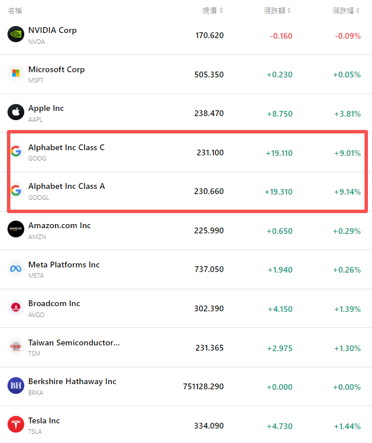Open the Alphabet Inc Class C link
The width and height of the screenshot is (372, 443).
pos(66,147)
